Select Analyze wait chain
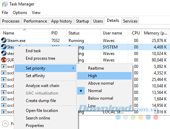170x129 pixels. [46, 86]
